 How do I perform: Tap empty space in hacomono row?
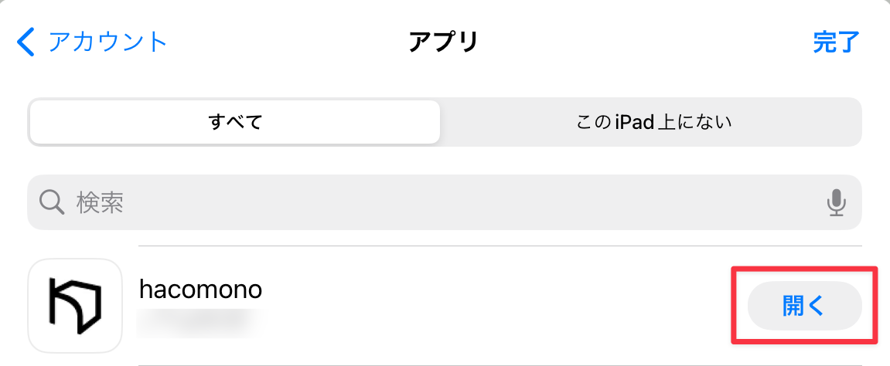point(495,306)
